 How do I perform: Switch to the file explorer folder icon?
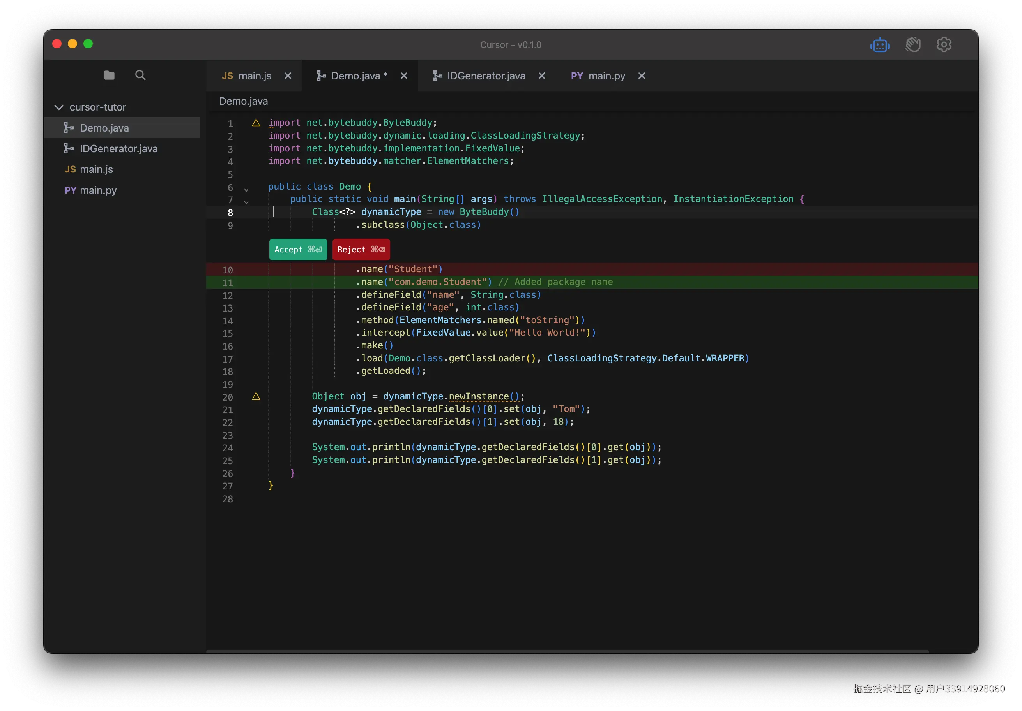109,75
